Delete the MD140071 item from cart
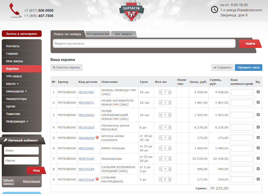The width and height of the screenshot is (268, 194). [258, 102]
